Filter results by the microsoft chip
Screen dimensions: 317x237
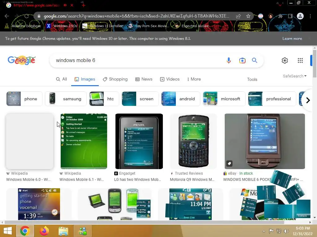coord(224,99)
